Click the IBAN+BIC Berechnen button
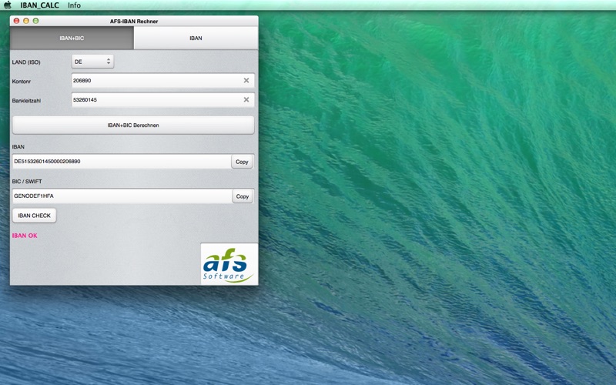 [x=133, y=126]
